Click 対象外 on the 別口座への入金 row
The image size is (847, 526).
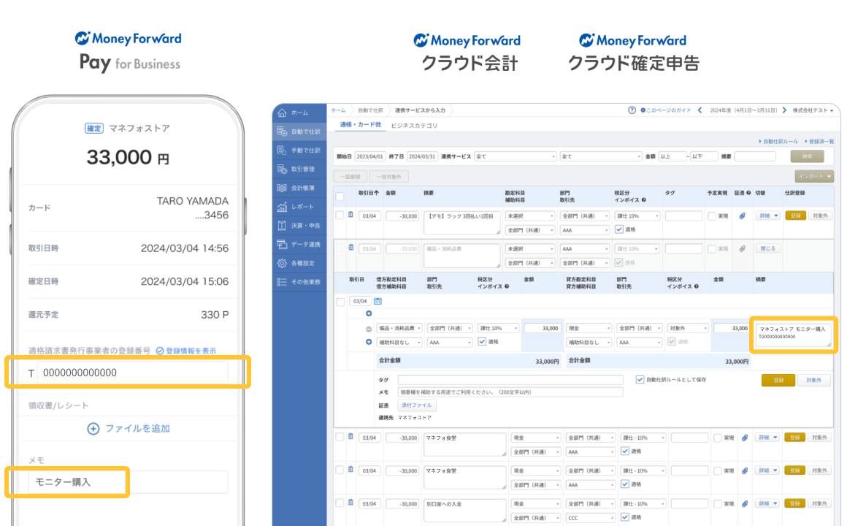pos(819,503)
